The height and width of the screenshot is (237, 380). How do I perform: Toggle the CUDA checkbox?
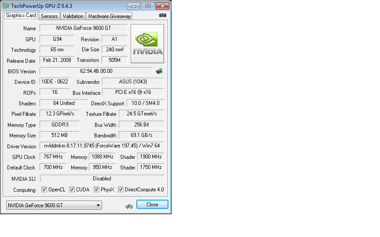click(x=72, y=189)
